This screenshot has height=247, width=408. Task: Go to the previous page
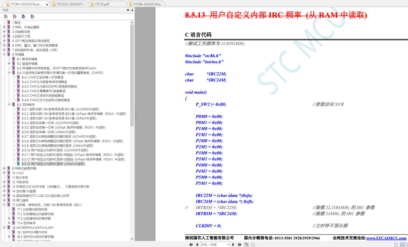(x=197, y=244)
